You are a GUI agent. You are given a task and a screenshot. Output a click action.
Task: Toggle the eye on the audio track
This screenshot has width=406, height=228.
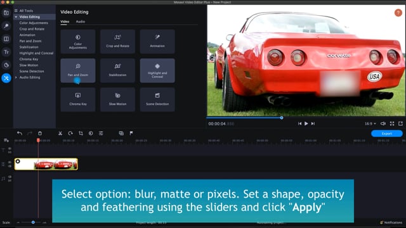click(10, 177)
